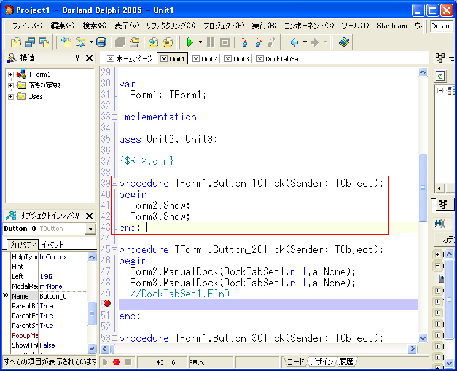Click the Program Reset stop icon
This screenshot has height=371, width=457.
(224, 42)
